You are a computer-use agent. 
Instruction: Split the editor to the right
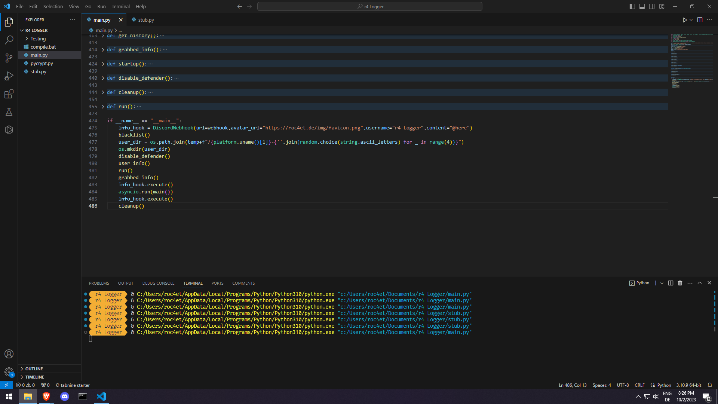pyautogui.click(x=700, y=20)
